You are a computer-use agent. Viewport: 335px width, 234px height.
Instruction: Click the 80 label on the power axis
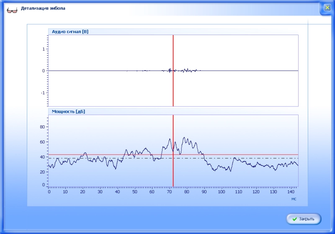pyautogui.click(x=42, y=127)
